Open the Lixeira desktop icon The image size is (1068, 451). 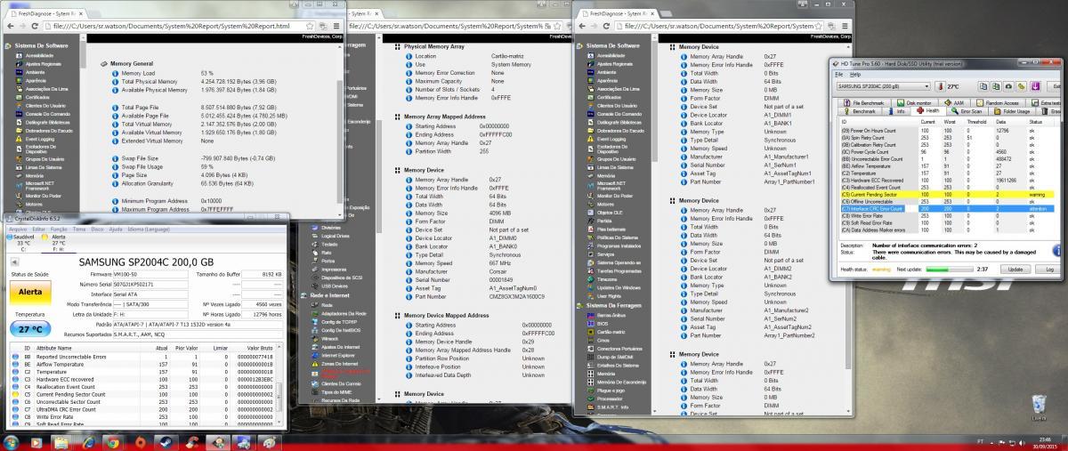1039,408
